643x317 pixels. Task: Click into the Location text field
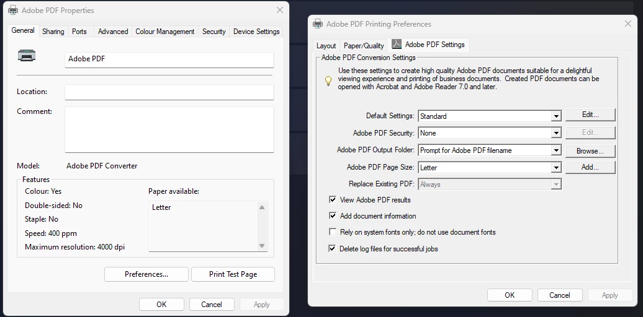click(169, 92)
